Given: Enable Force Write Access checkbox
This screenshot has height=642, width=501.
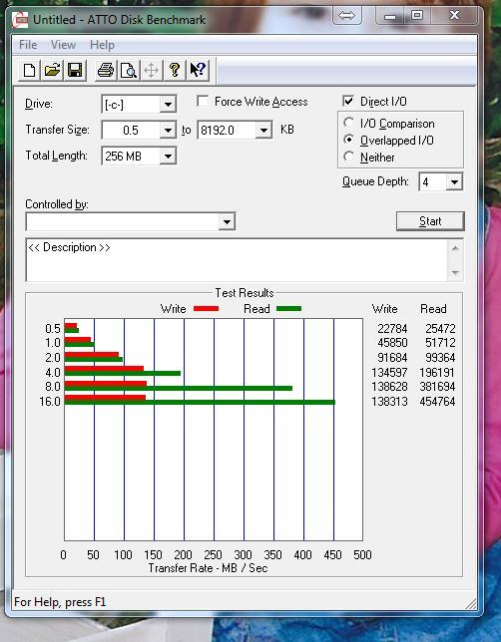Looking at the screenshot, I should point(203,101).
